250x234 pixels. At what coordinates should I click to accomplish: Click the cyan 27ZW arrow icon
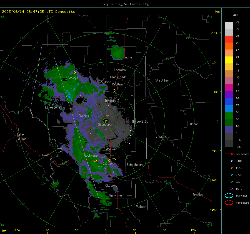229,175
